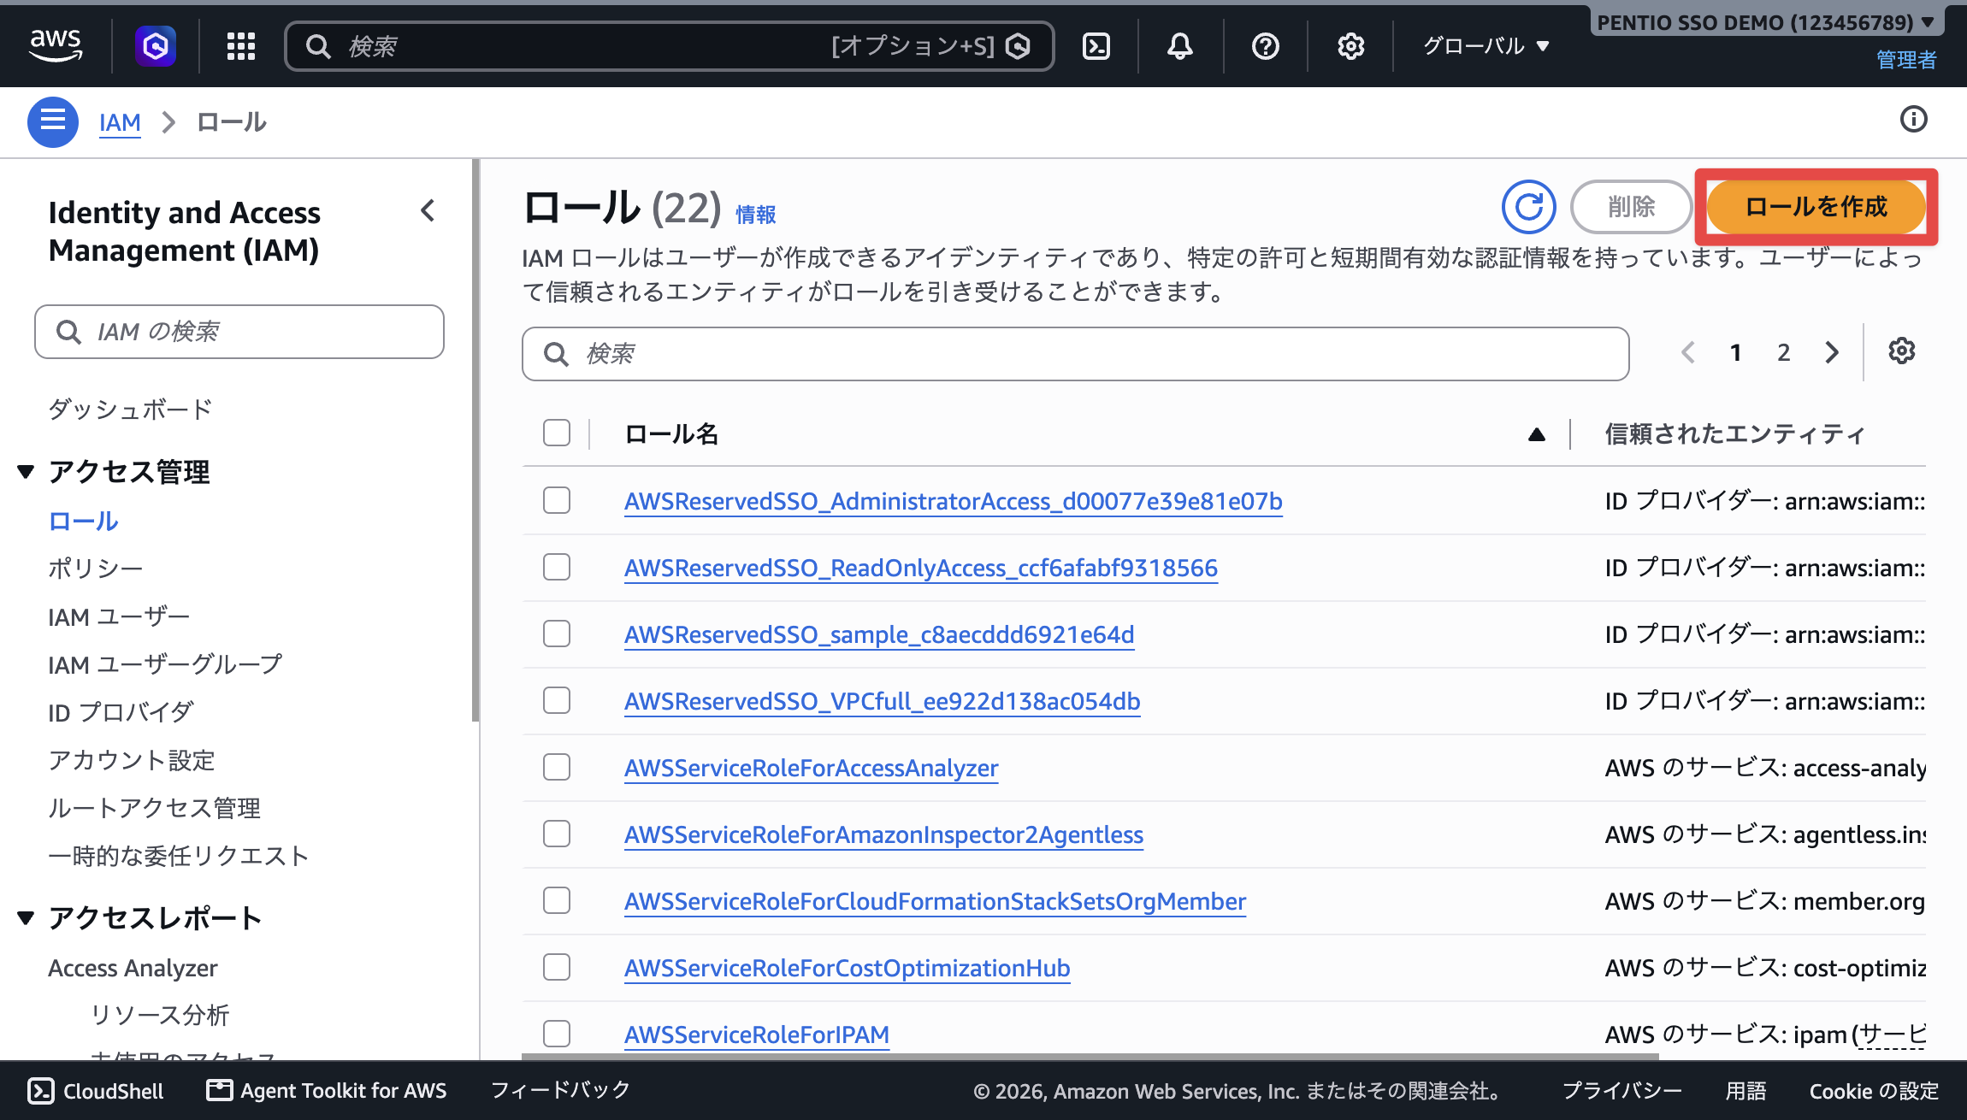Screen dimensions: 1967x1120
Task: Click the previous page arrow
Action: point(1688,352)
